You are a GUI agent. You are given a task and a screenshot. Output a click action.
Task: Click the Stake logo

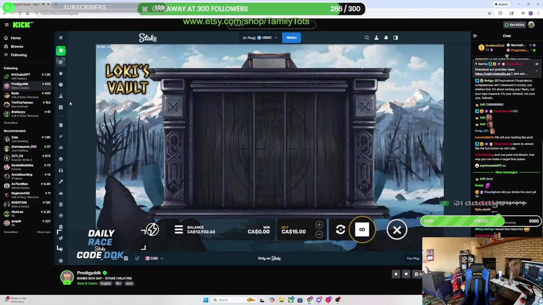point(148,38)
